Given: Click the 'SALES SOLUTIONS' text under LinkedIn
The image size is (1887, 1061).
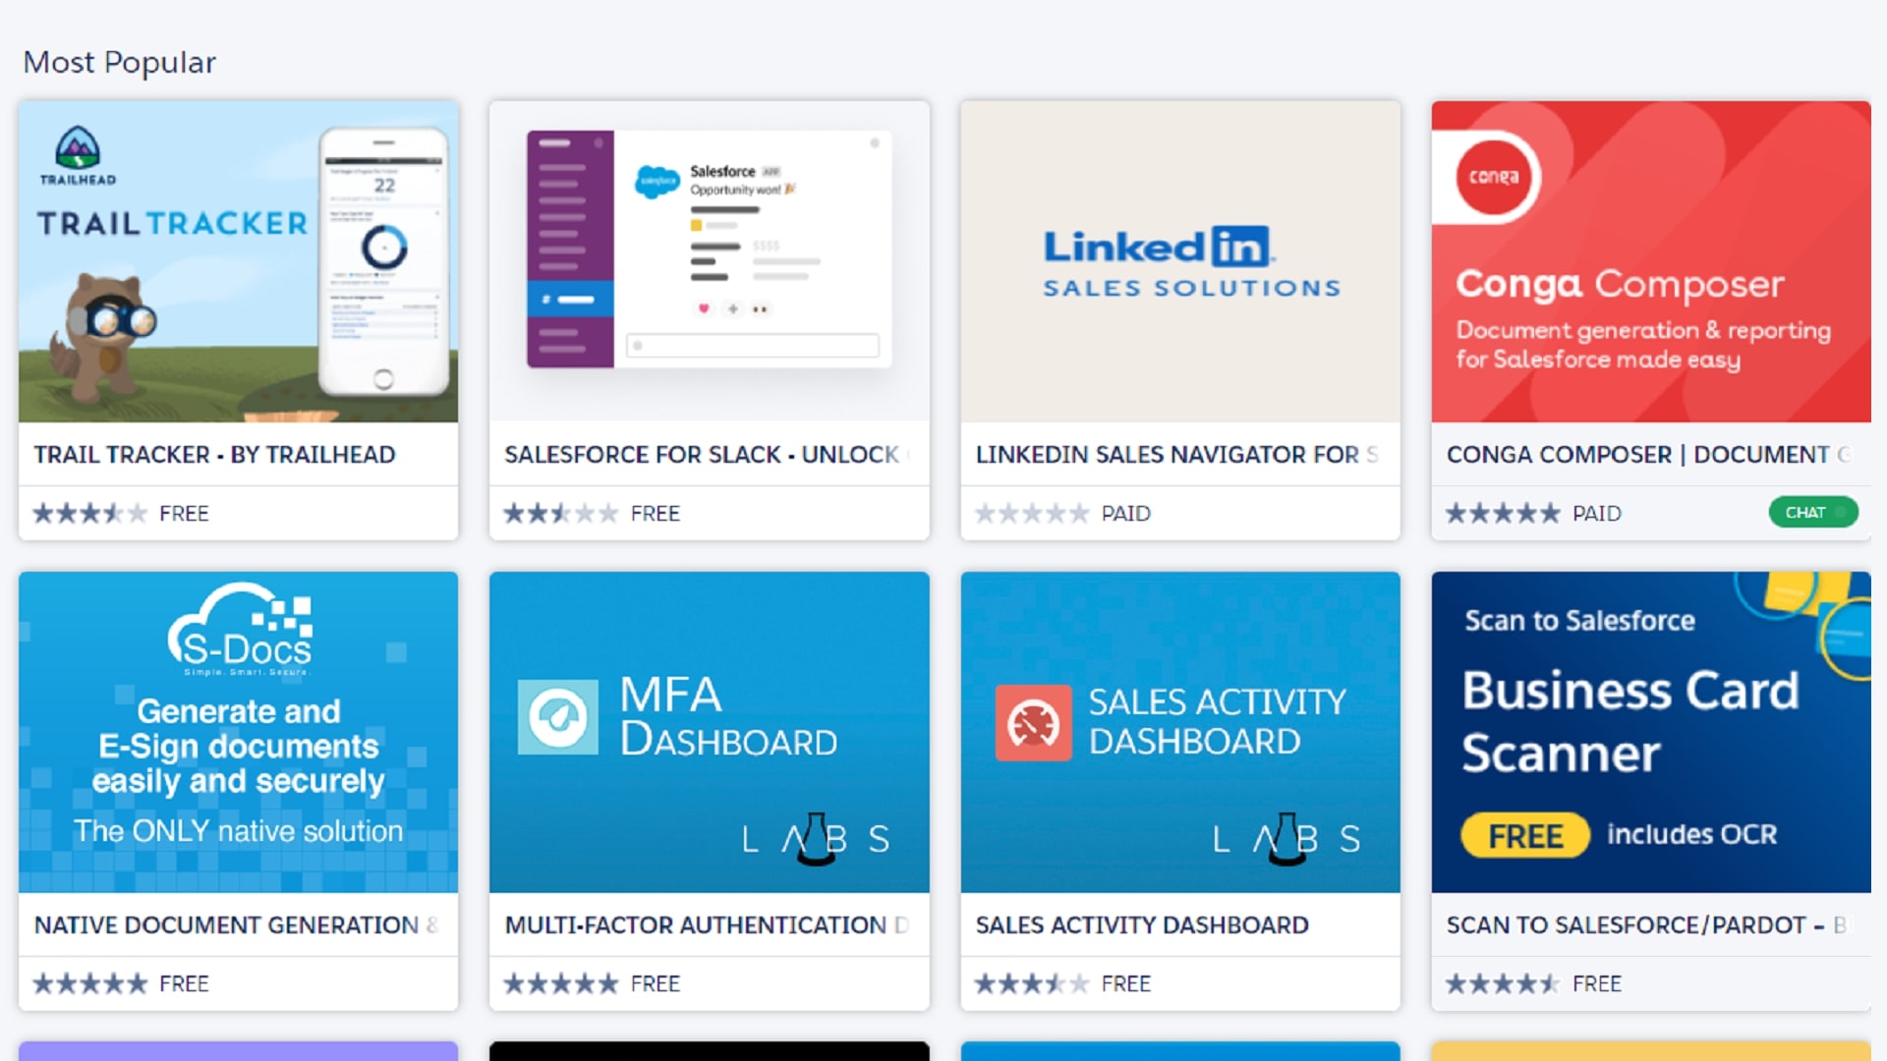Looking at the screenshot, I should [x=1192, y=288].
